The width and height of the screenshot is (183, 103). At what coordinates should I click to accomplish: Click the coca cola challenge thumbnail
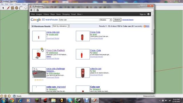(39, 72)
